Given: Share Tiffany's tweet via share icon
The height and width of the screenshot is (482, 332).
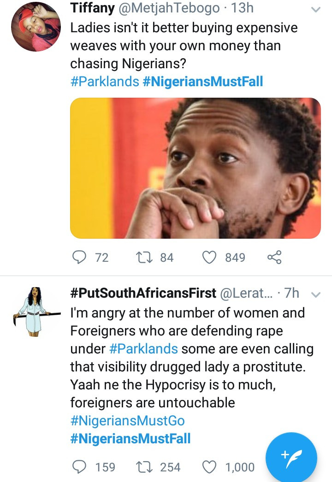Looking at the screenshot, I should click(x=274, y=257).
